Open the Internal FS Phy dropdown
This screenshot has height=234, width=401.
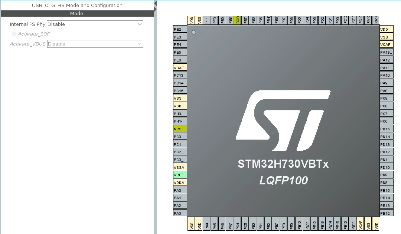coord(95,24)
